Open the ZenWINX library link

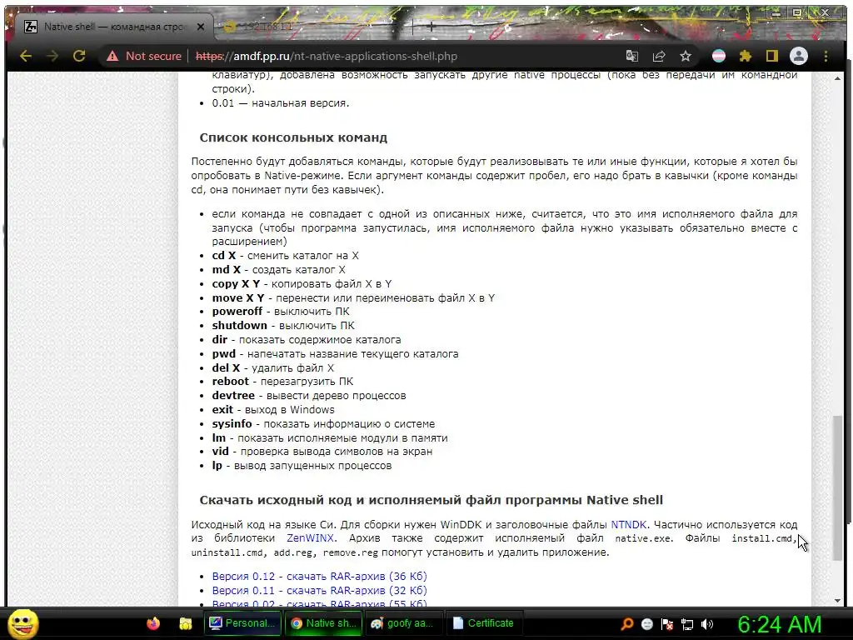[x=310, y=538]
